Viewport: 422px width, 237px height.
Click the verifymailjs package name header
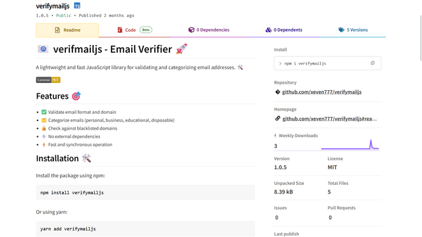[x=53, y=6]
